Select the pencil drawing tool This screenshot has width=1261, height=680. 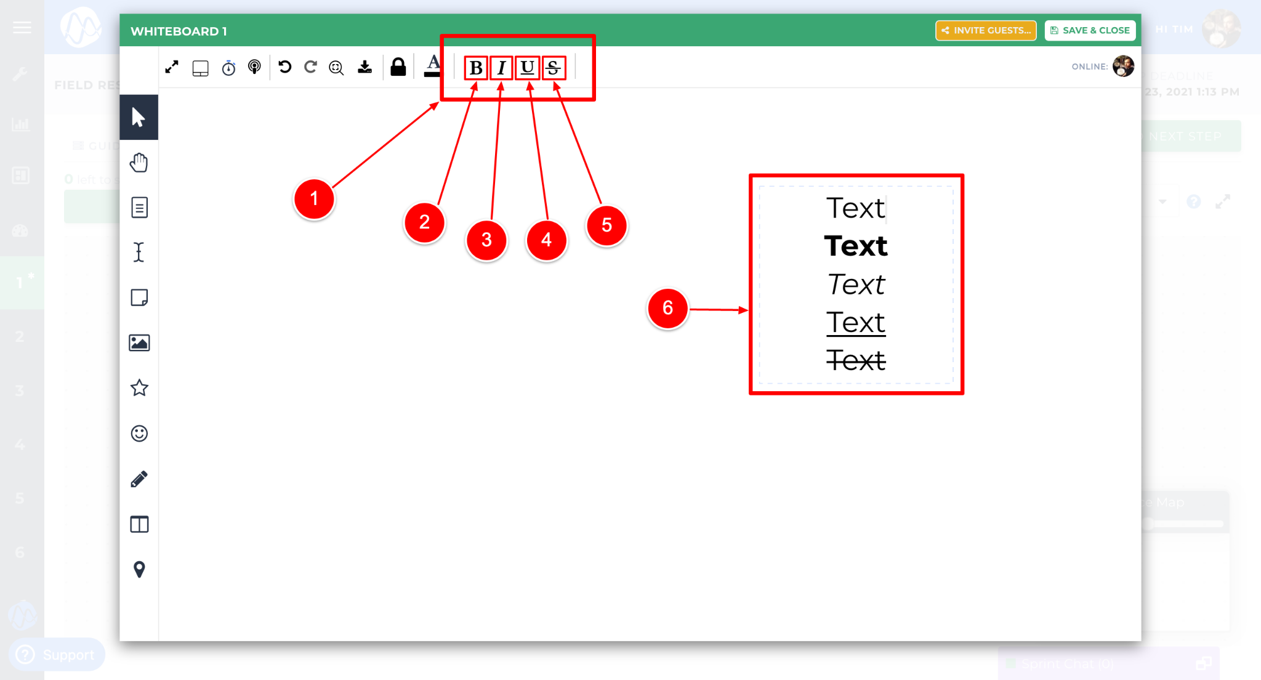[139, 479]
